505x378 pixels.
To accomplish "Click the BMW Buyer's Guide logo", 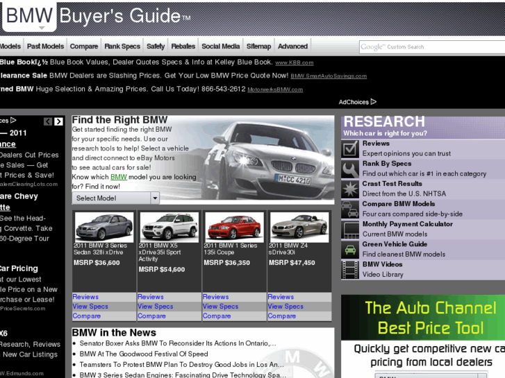I will (97, 16).
